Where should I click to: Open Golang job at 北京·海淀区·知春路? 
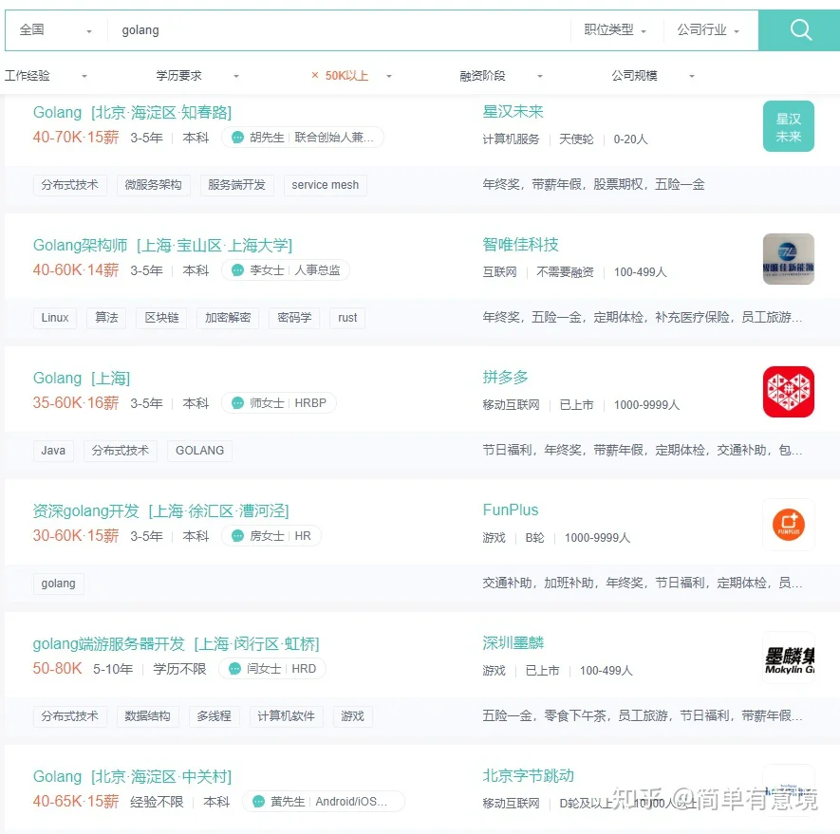[x=132, y=113]
